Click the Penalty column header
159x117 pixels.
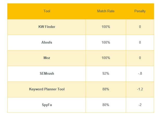140,11
